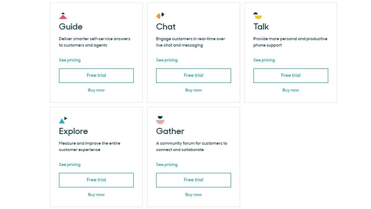The height and width of the screenshot is (209, 371).
Task: Open See pricing for Talk
Action: (x=264, y=60)
